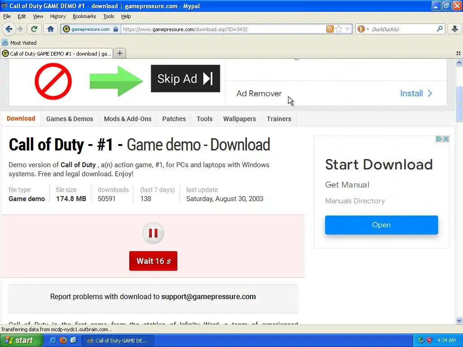Open the Tools menu

[109, 16]
